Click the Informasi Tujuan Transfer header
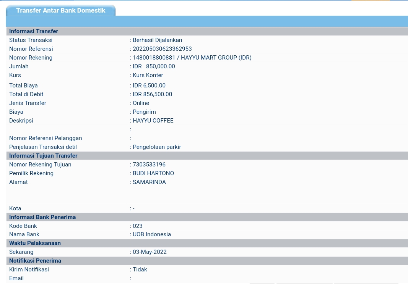Viewport: 408px width, 284px height. pyautogui.click(x=43, y=156)
